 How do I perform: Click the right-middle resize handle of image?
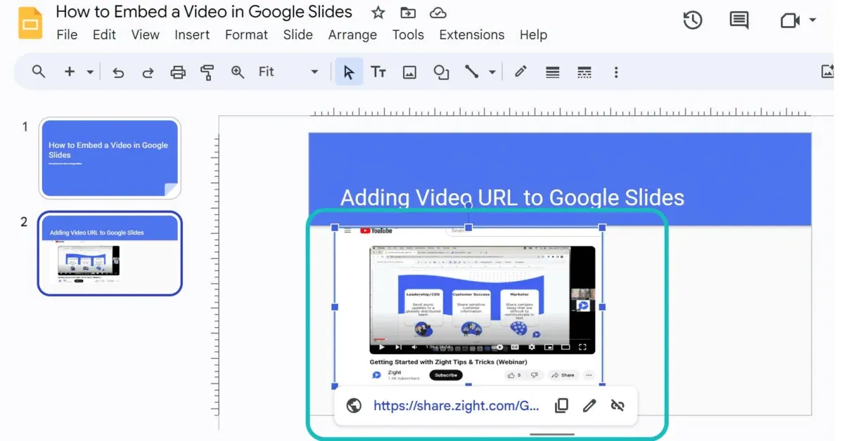(x=602, y=307)
